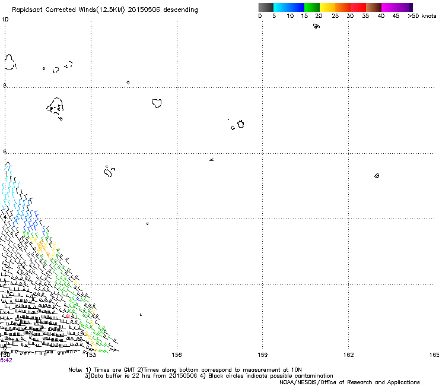The height and width of the screenshot is (386, 439).
Task: Select the green 15-20 knots legend color
Action: pos(312,7)
